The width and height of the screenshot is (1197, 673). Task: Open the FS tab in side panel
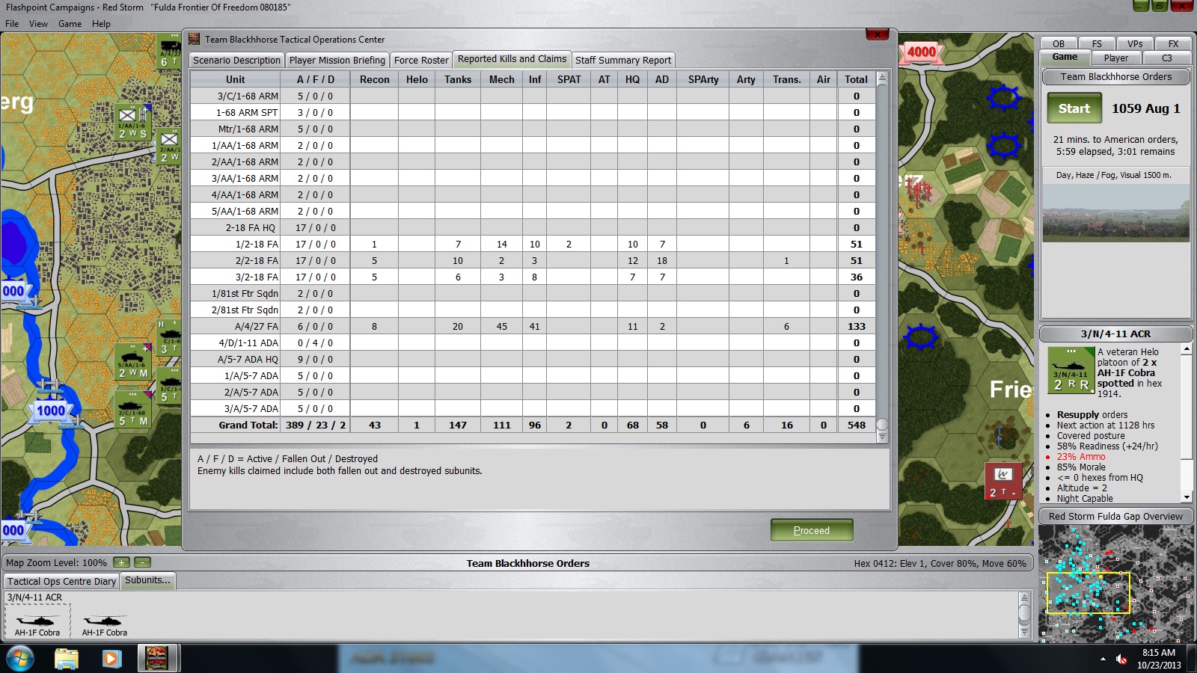[1097, 43]
